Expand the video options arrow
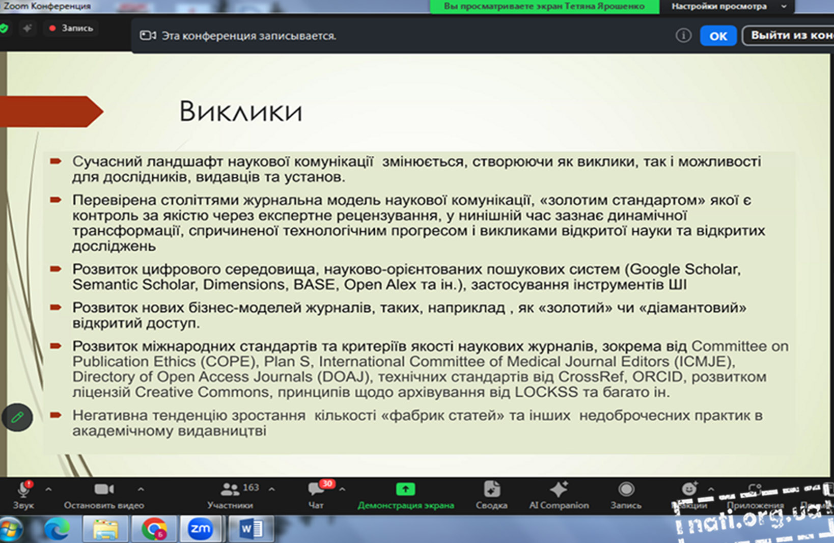834x543 pixels. coord(141,490)
